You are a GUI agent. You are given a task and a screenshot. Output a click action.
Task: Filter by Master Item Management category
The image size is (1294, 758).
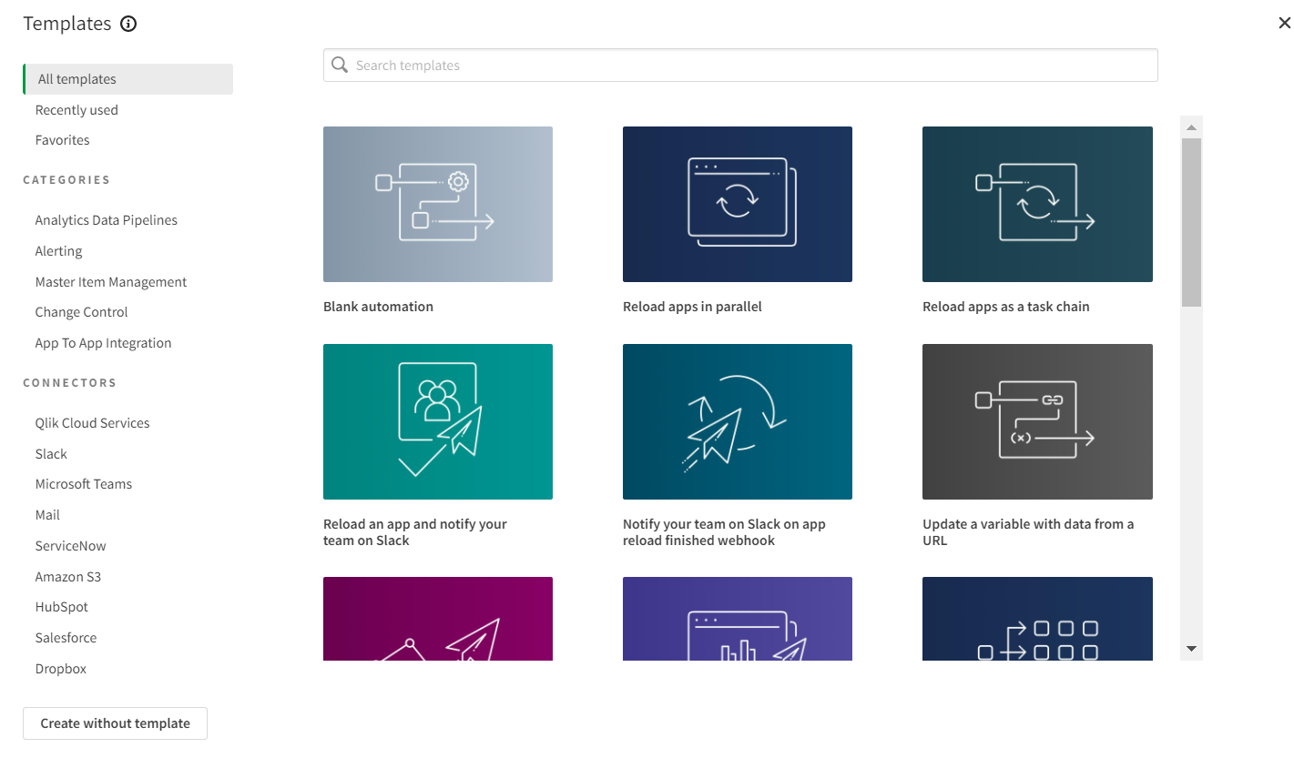click(110, 282)
